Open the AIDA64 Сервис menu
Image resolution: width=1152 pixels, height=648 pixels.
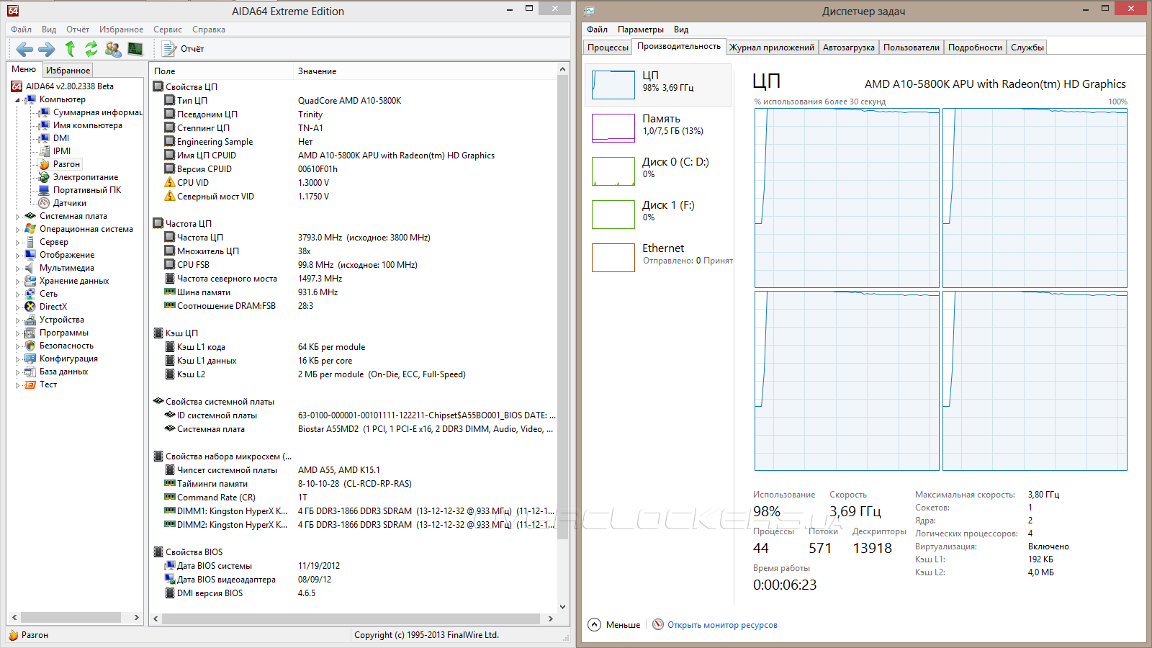click(x=168, y=30)
